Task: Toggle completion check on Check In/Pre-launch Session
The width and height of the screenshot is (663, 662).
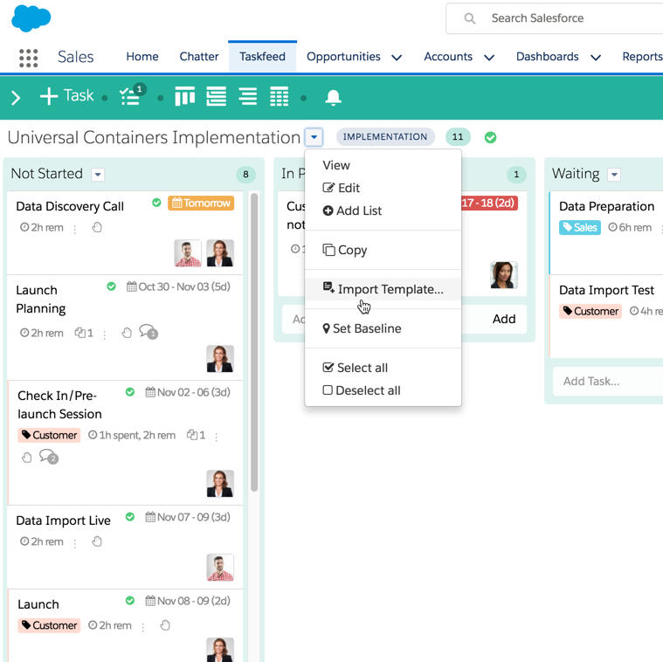Action: point(130,392)
